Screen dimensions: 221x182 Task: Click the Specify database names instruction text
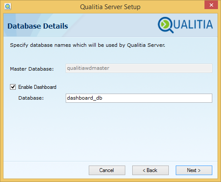click(x=87, y=45)
